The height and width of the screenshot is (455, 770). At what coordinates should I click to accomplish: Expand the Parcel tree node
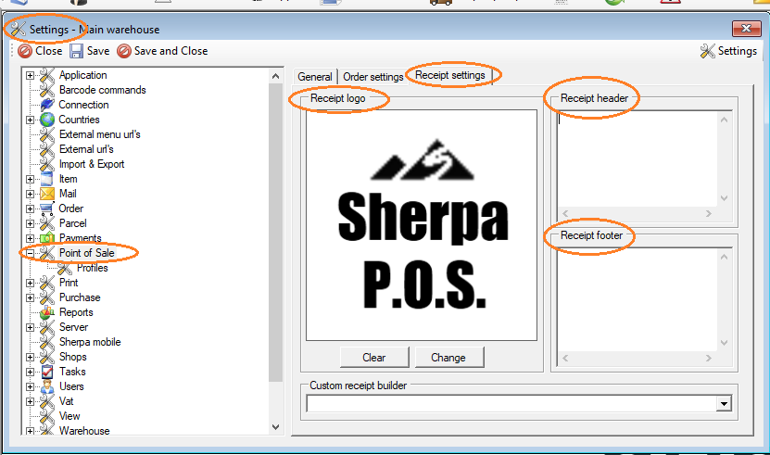point(30,223)
